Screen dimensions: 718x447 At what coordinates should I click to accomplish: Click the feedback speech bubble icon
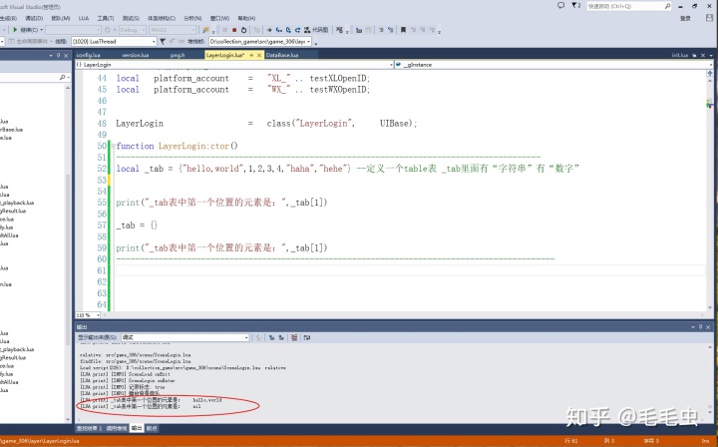560,6
